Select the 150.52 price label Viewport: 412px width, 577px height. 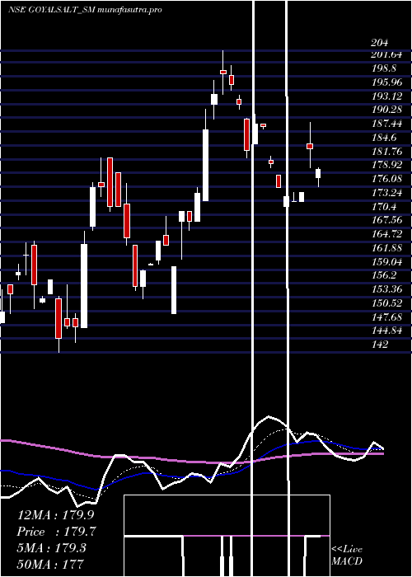pos(386,303)
